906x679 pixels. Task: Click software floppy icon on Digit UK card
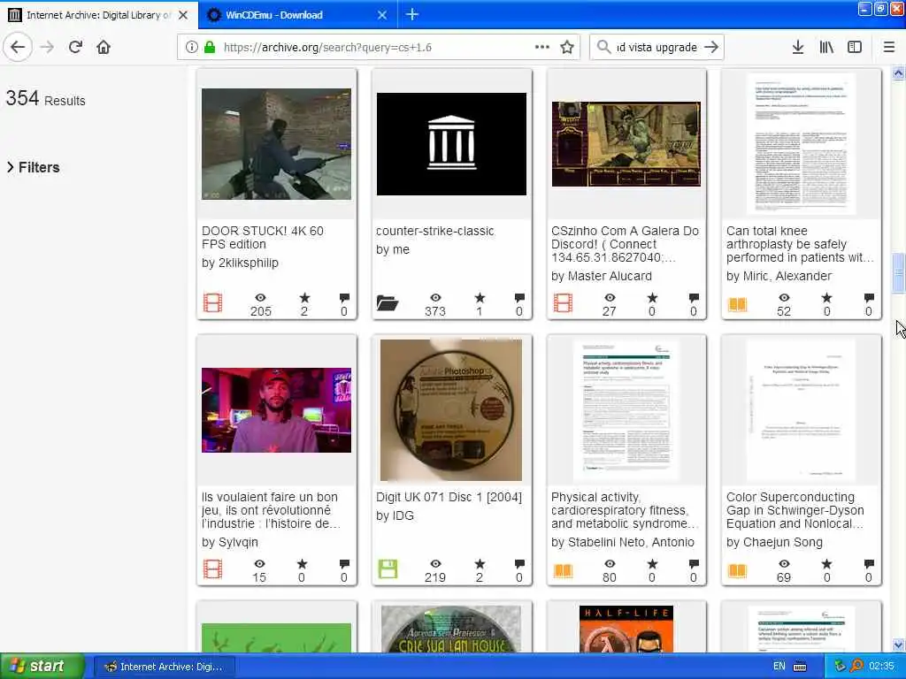click(388, 569)
